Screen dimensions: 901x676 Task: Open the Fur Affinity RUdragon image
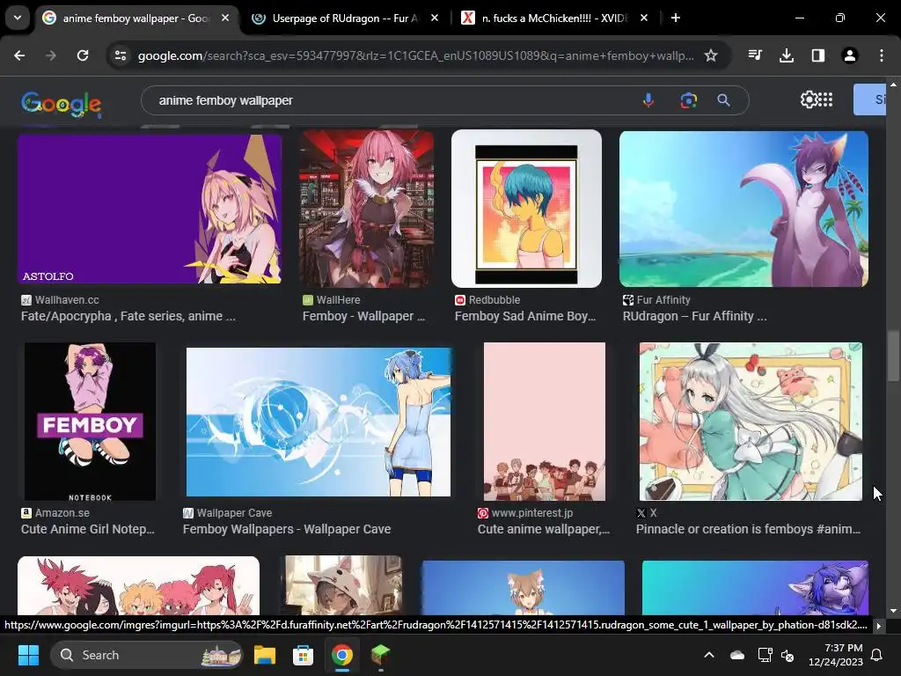(744, 209)
